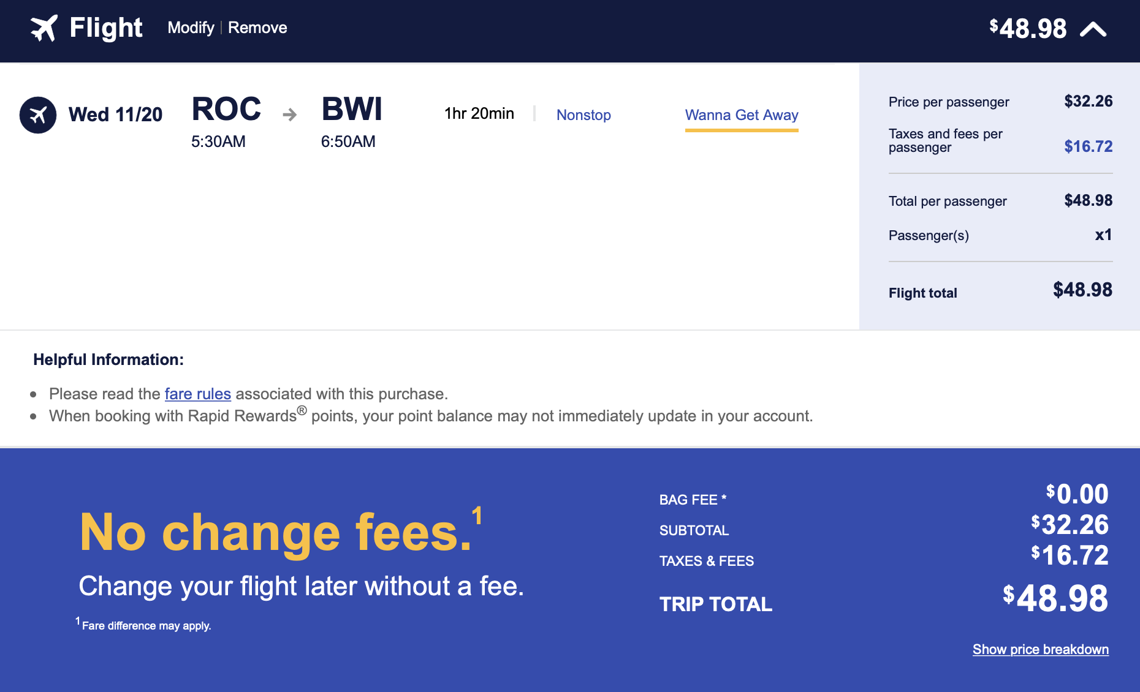The image size is (1140, 692).
Task: Click the round plane icon next to Wed 11/20
Action: 38,115
